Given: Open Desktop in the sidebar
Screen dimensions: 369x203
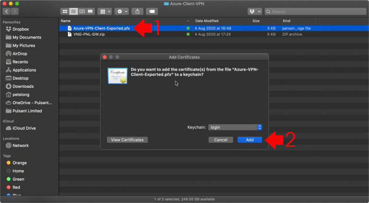Looking at the screenshot, I should pyautogui.click(x=21, y=78).
